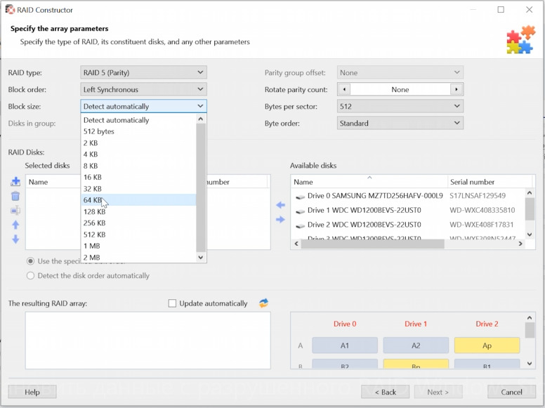Choose 2 KB block size
This screenshot has height=408, width=545.
(x=138, y=143)
